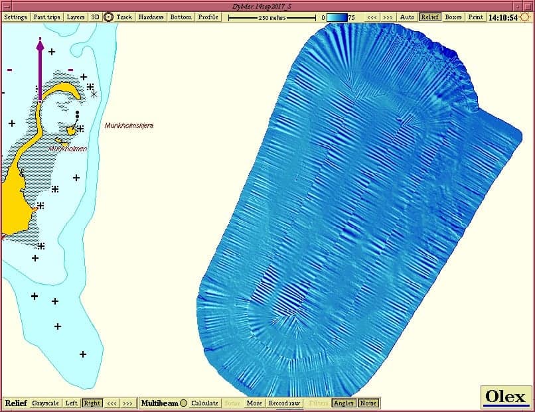This screenshot has height=412, width=535.
Task: Click the sun icon beside the clock
Action: pyautogui.click(x=526, y=17)
